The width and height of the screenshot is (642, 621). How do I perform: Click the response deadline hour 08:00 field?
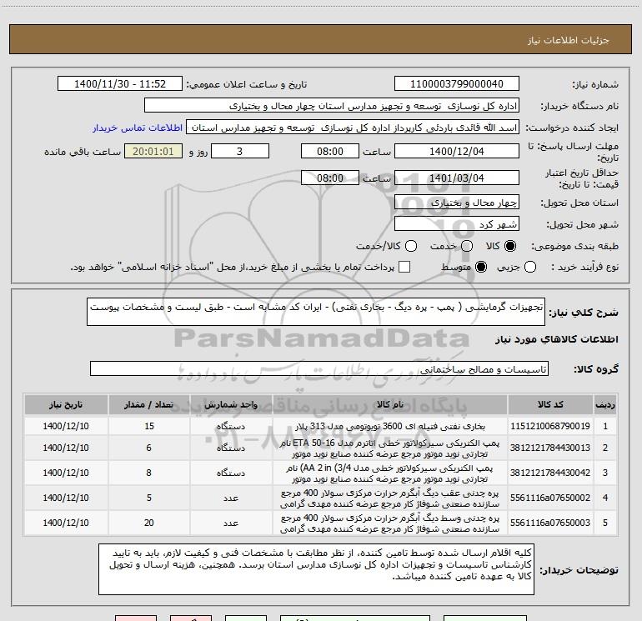pos(330,152)
